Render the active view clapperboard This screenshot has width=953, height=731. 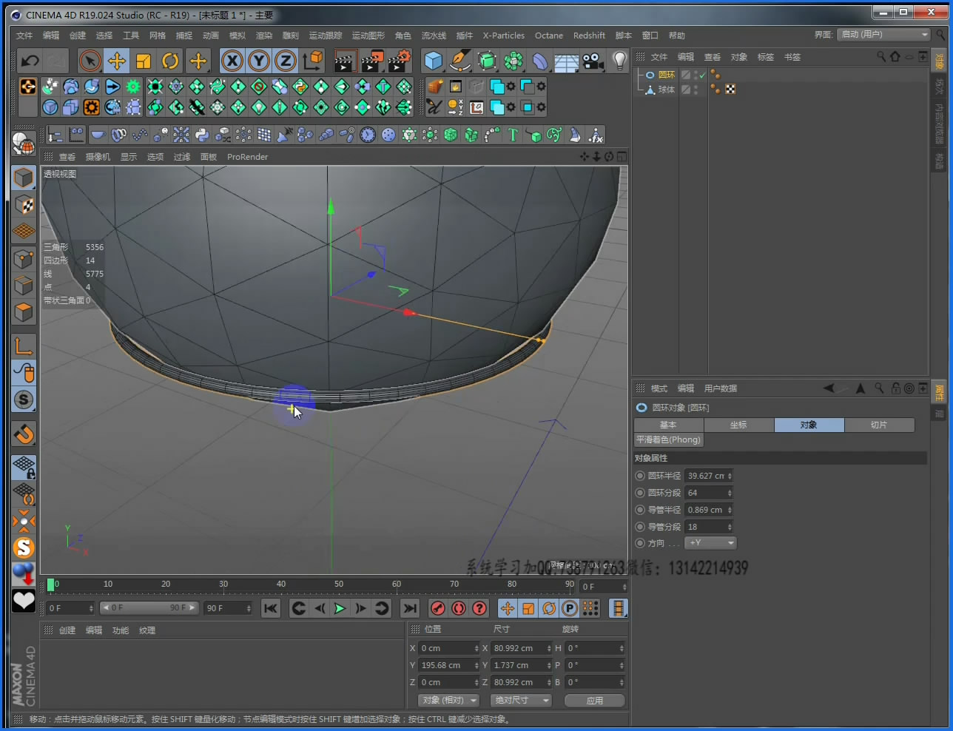pyautogui.click(x=345, y=61)
